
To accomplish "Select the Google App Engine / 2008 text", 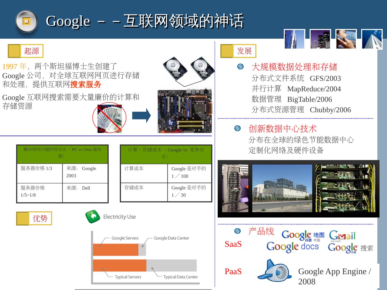I will pyautogui.click(x=335, y=276).
